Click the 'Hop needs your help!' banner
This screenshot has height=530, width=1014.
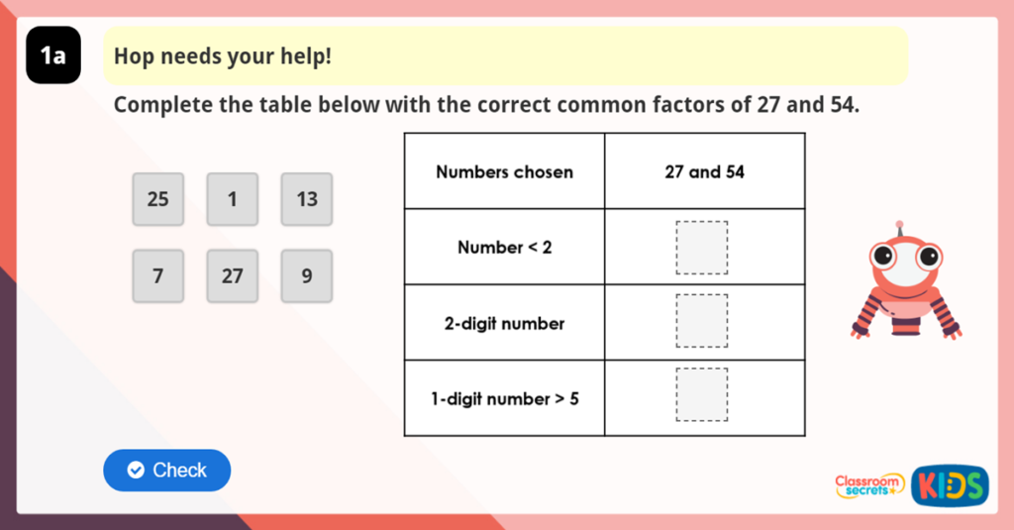click(x=505, y=56)
